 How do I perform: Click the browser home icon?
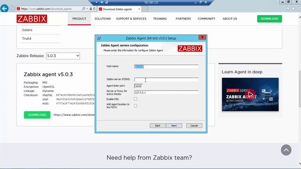point(288,8)
